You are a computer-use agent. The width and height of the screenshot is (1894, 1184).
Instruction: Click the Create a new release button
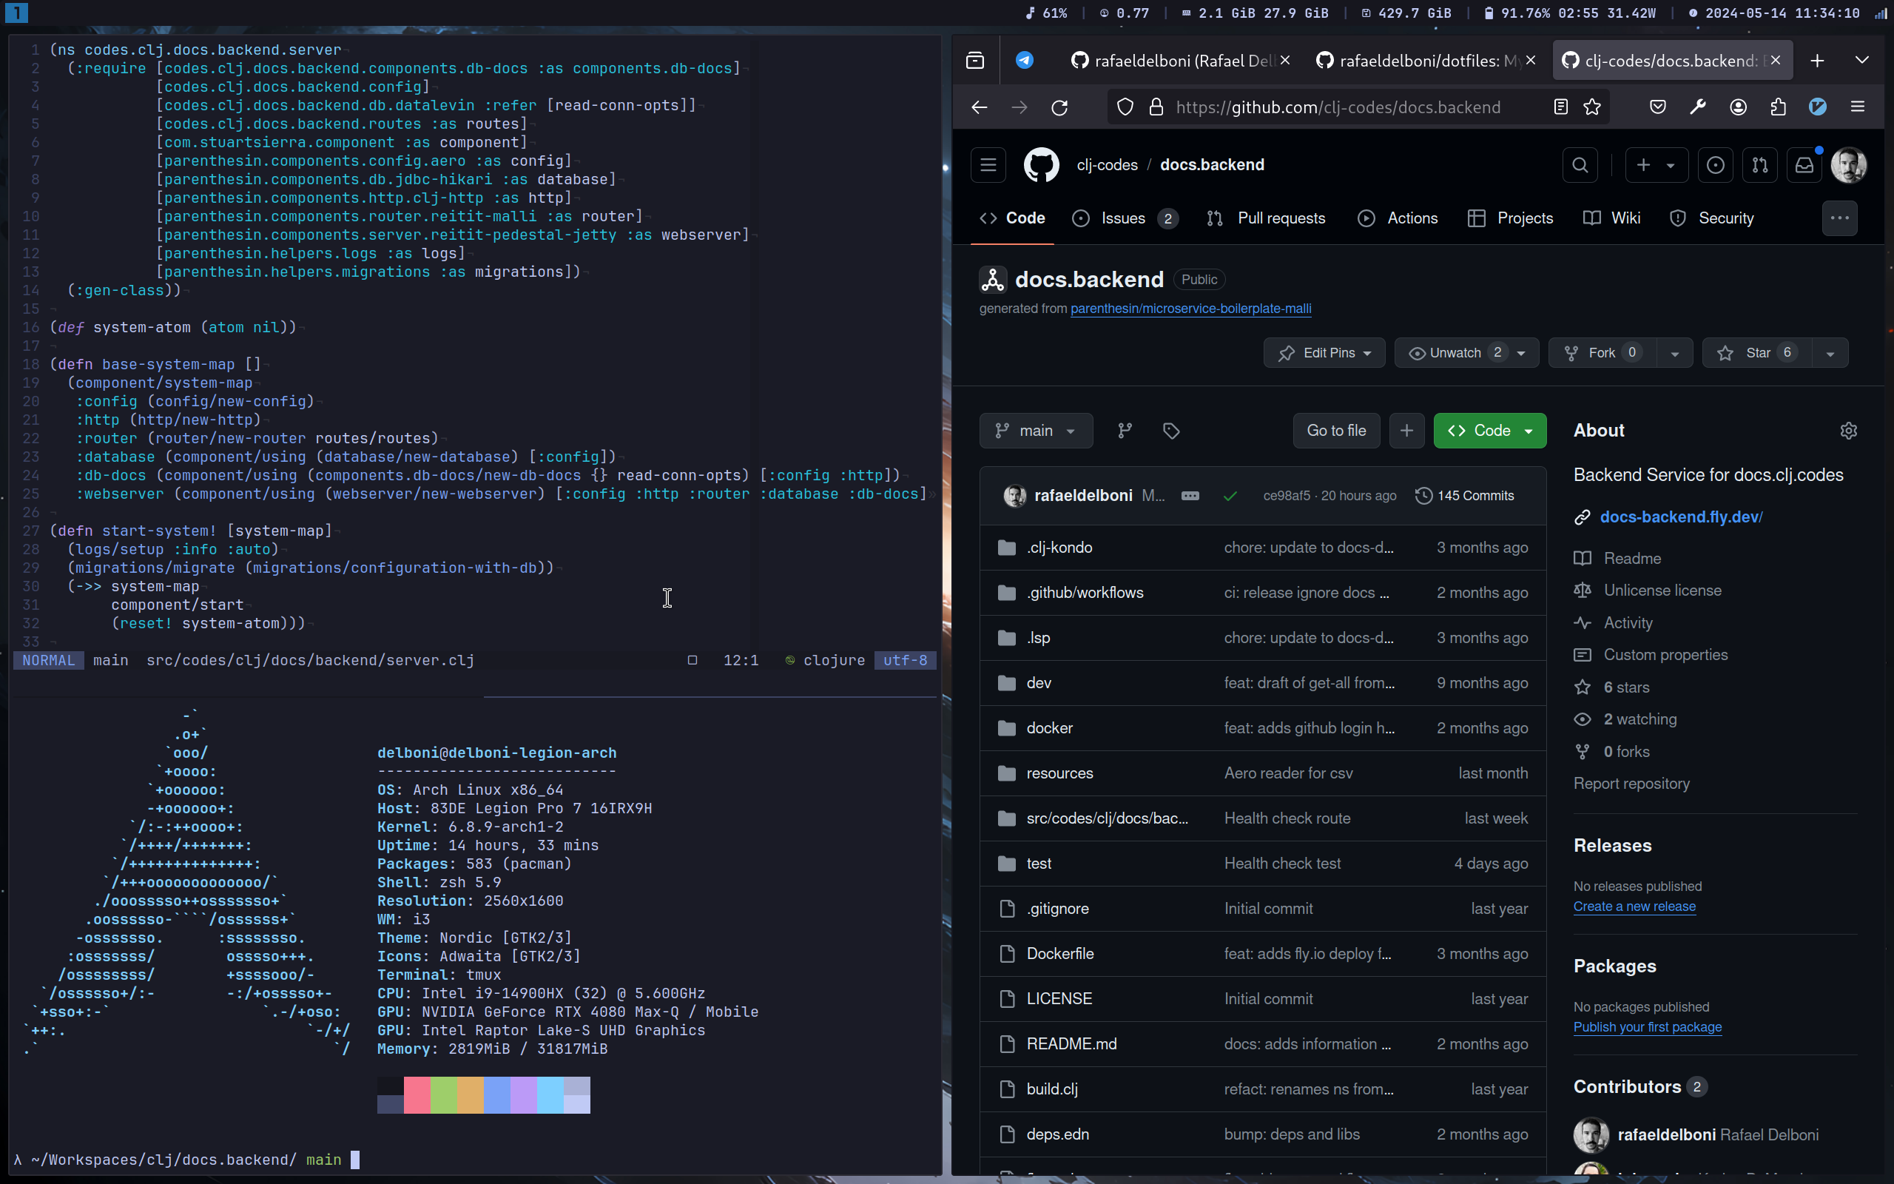(1634, 906)
